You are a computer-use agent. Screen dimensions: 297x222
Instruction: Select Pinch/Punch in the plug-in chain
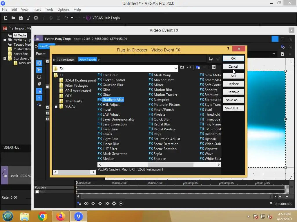pyautogui.click(x=87, y=60)
